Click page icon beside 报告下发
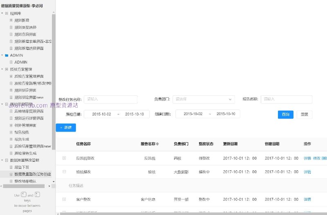327x215 pixels. click(11, 167)
